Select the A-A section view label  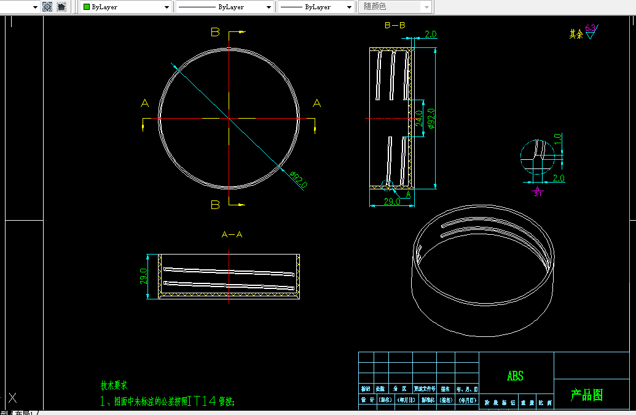pos(232,234)
